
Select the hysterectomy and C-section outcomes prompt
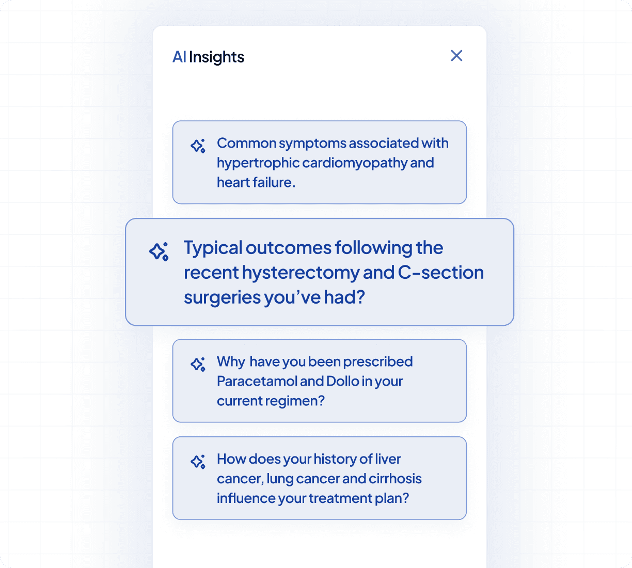(x=319, y=272)
